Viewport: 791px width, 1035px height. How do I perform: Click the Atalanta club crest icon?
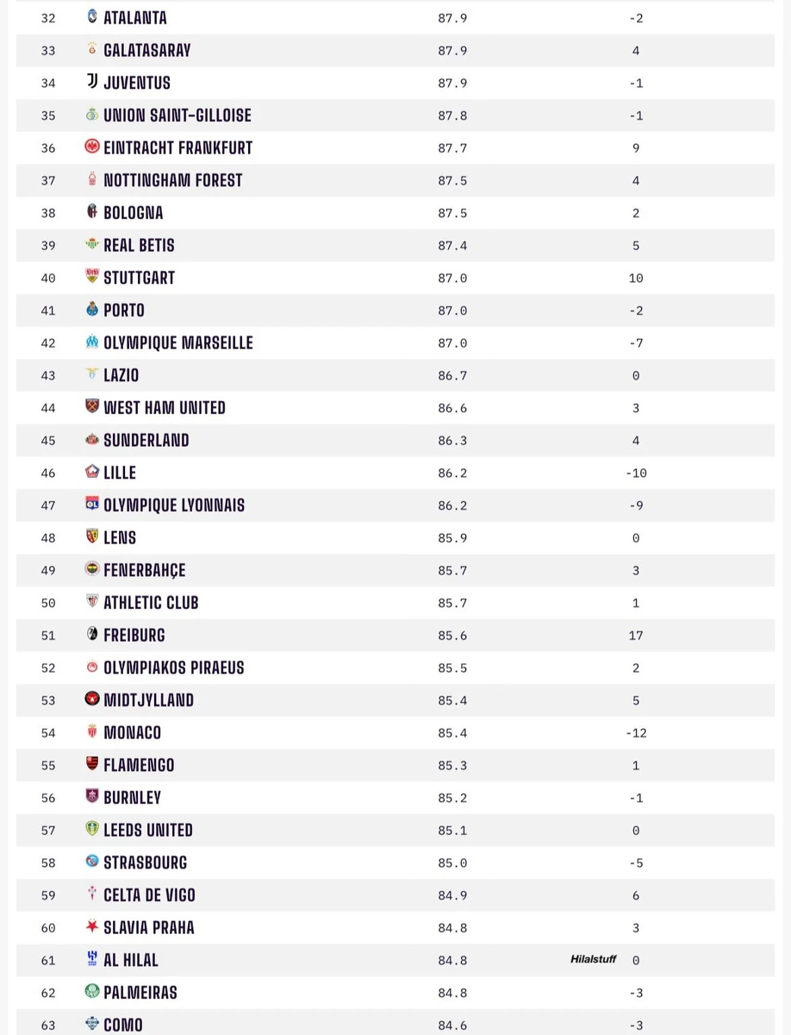(92, 16)
